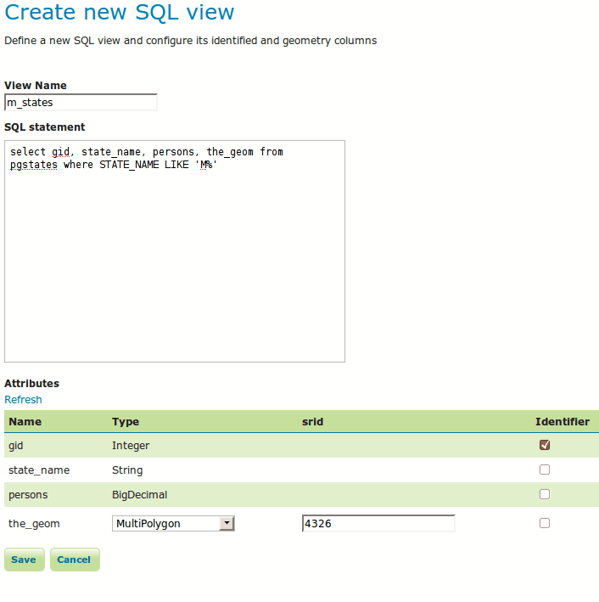The image size is (599, 602).
Task: Uncheck the gid Identifier checkbox
Action: [545, 445]
